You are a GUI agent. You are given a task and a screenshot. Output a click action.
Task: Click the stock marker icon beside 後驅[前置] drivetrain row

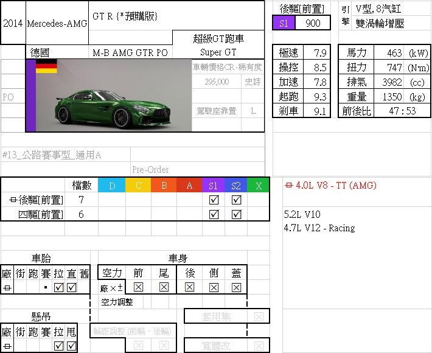(13, 200)
